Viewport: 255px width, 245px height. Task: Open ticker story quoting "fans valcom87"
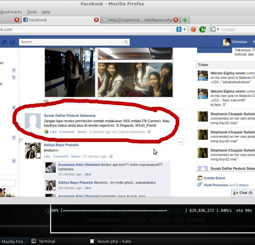(225, 98)
